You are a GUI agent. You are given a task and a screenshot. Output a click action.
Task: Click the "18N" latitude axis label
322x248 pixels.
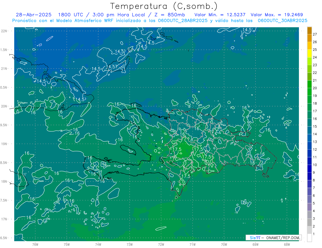click(5, 181)
